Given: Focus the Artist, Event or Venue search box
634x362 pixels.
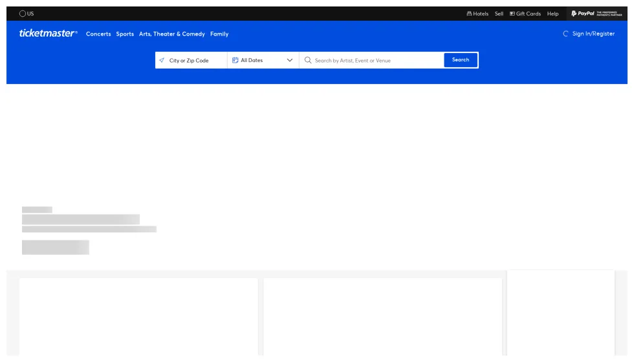Looking at the screenshot, I should pos(375,60).
